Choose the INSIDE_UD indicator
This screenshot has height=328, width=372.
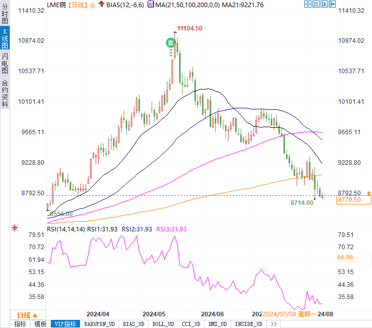pos(248,324)
